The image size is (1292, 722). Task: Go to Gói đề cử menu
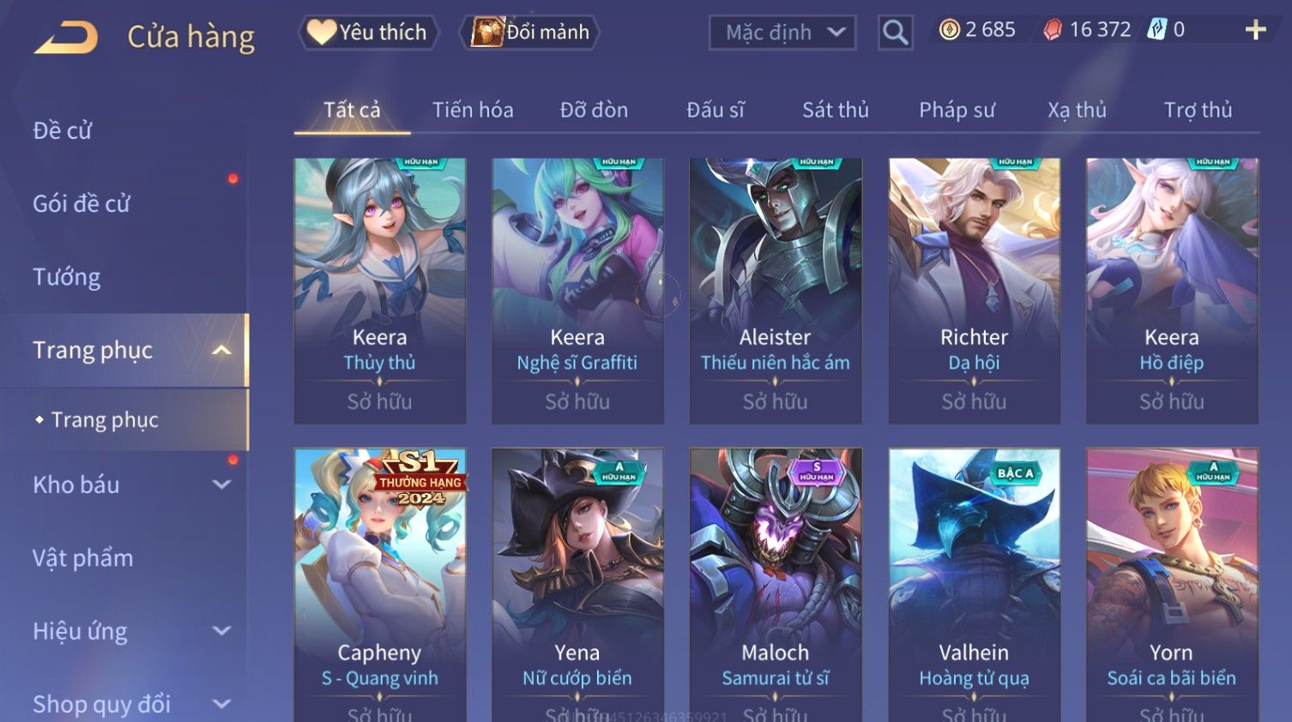[81, 204]
